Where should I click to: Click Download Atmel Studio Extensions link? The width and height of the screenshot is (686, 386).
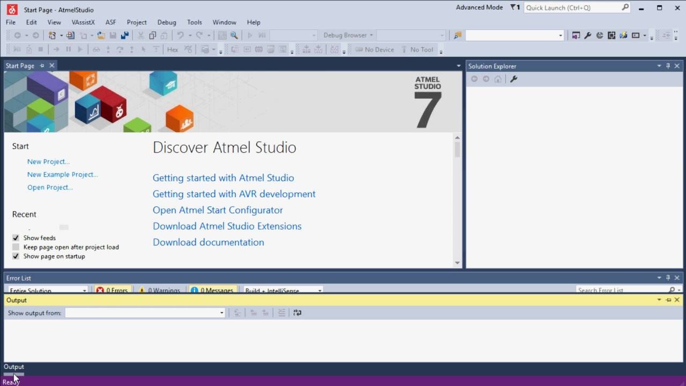click(227, 226)
